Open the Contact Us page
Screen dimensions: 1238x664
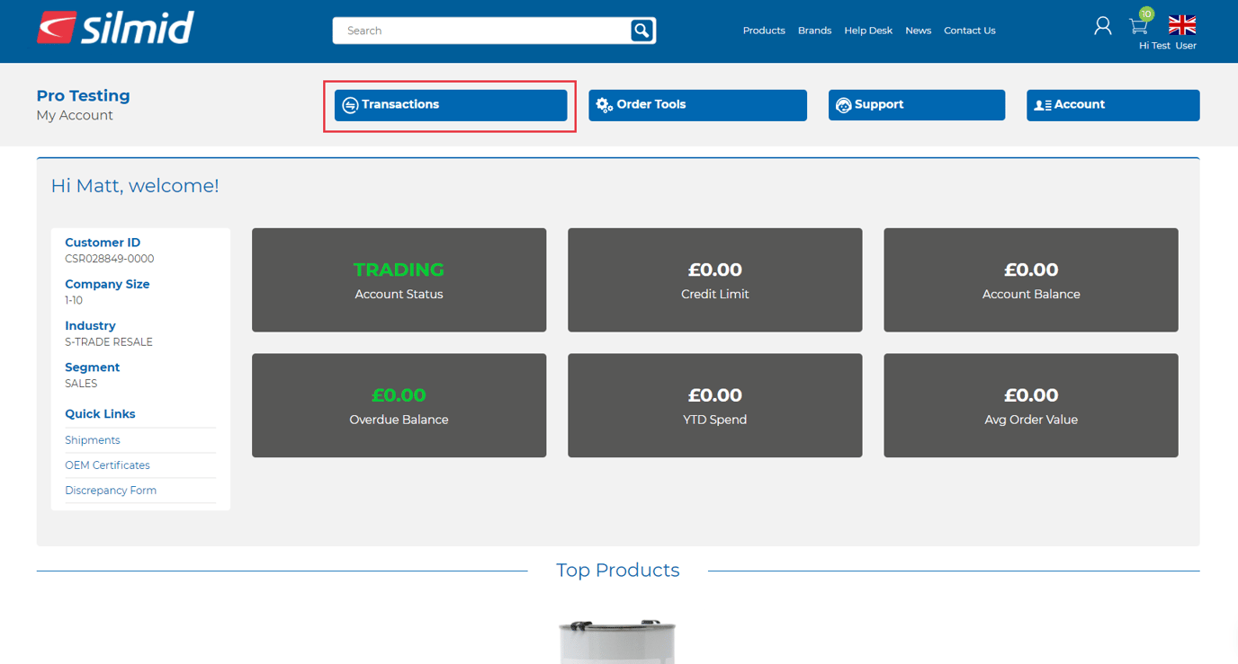point(969,31)
